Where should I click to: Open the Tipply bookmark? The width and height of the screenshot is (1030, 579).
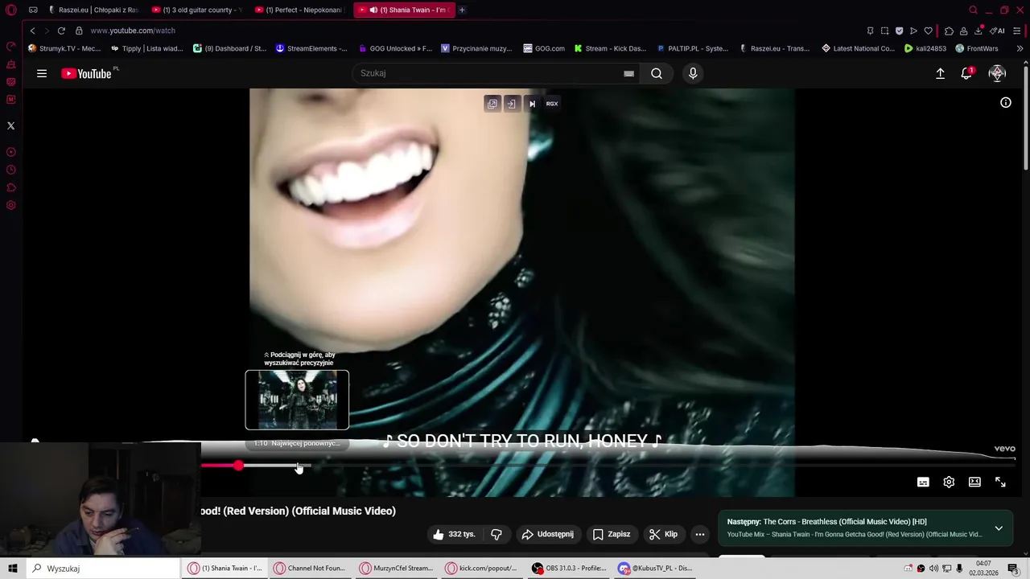click(147, 48)
